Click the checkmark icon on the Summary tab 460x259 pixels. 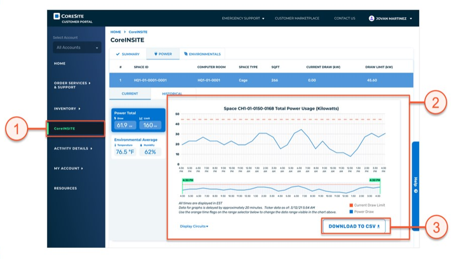coord(118,54)
